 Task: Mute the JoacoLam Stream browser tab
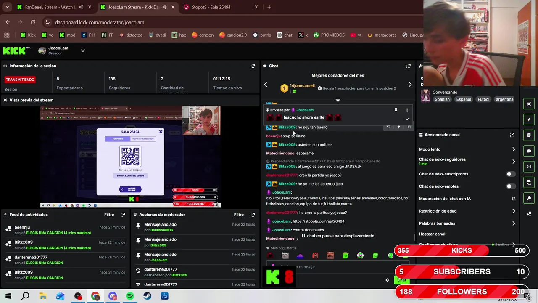[x=165, y=7]
